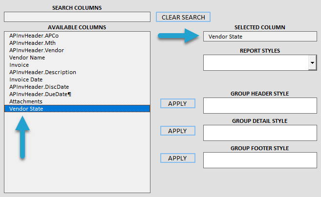Click the Group Footer Style box
321x197 pixels.
point(260,160)
